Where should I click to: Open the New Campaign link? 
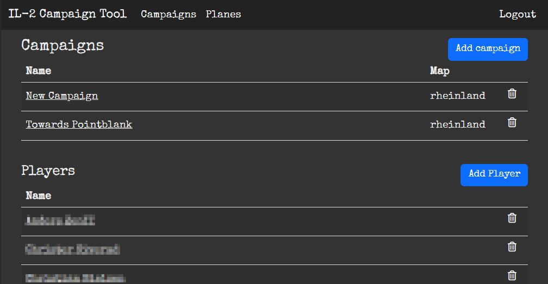point(62,96)
